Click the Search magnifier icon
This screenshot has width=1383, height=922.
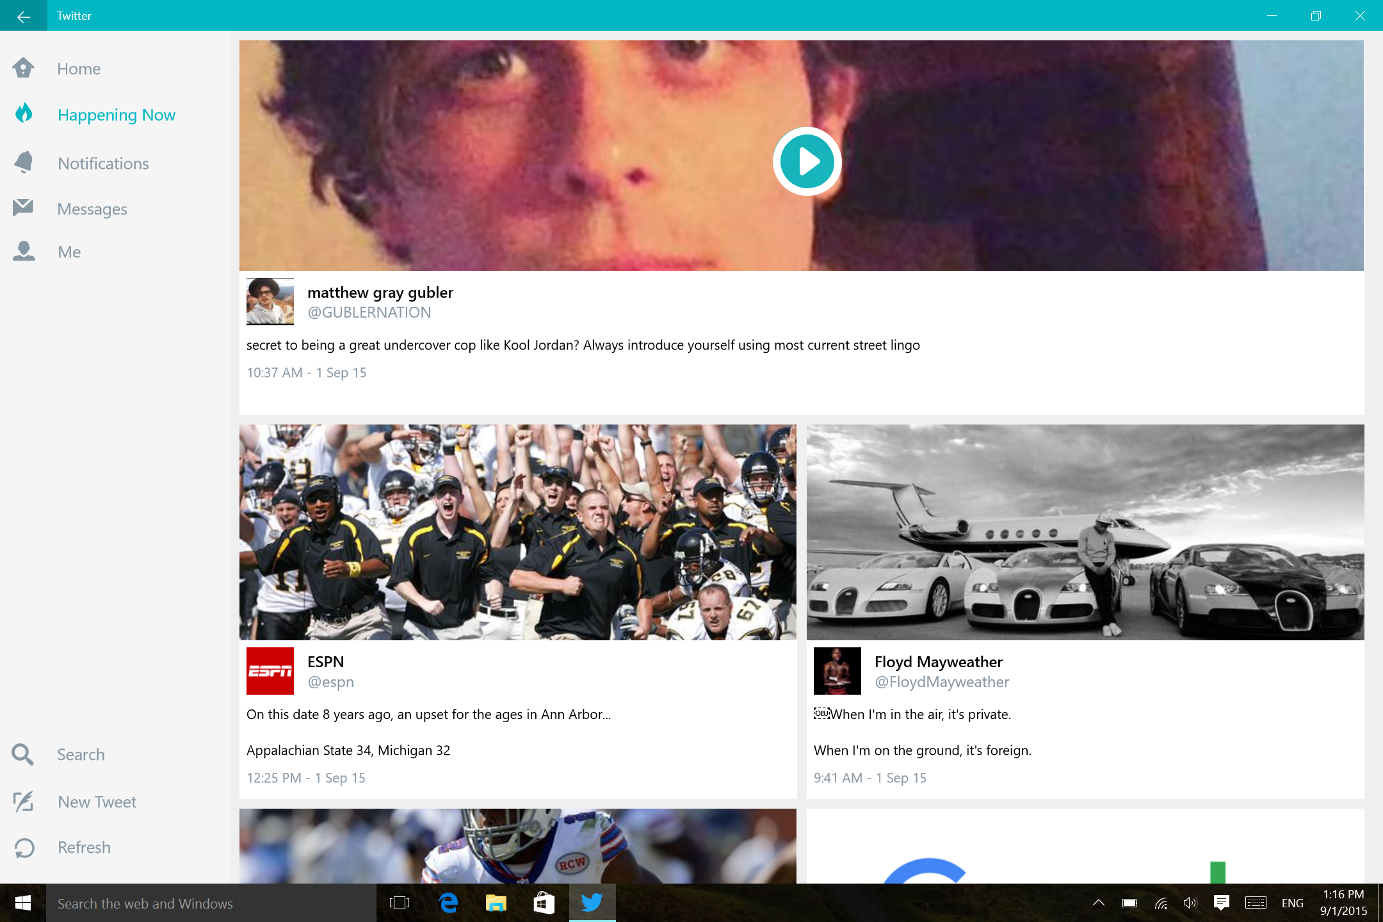click(23, 754)
